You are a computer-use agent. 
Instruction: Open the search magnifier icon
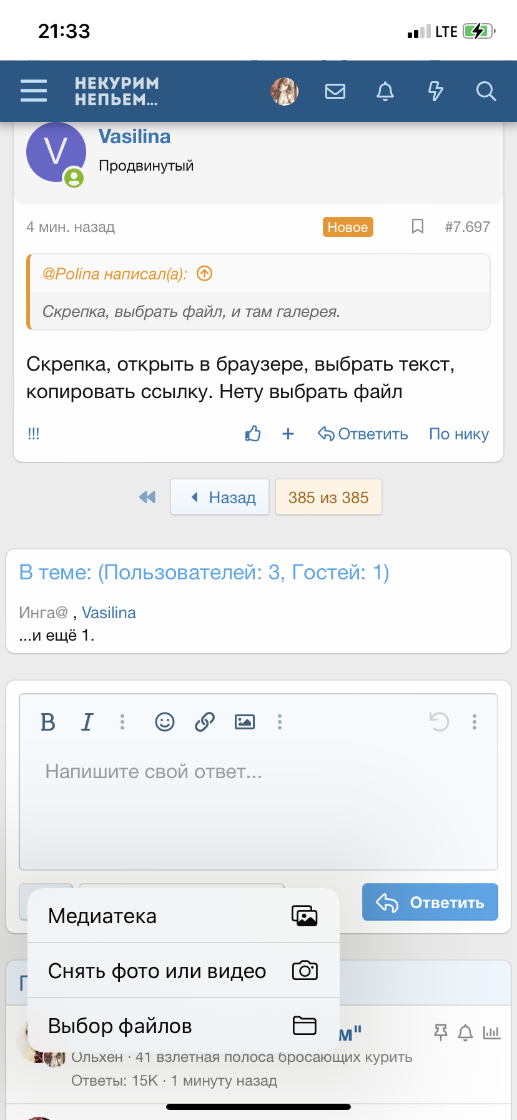(486, 91)
